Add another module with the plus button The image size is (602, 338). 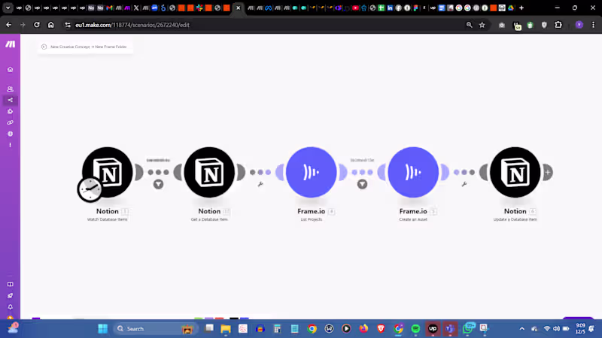[548, 172]
